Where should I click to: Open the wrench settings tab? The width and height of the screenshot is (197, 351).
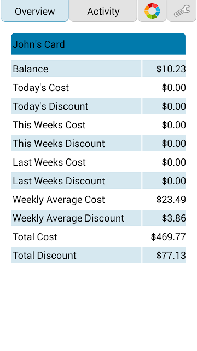[182, 11]
